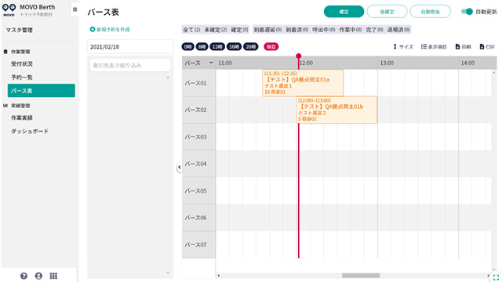Click the 確定 confirm button
This screenshot has height=282, width=502.
coord(344,12)
